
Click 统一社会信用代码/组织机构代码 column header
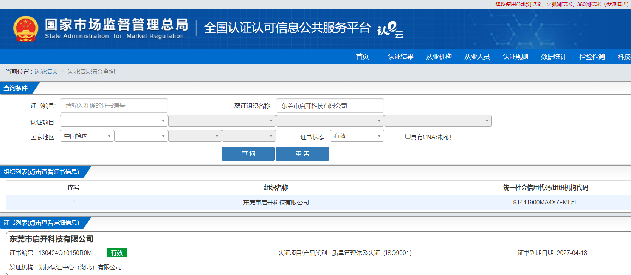[x=546, y=187]
